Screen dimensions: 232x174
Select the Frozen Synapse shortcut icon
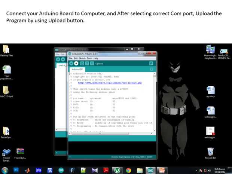(6, 155)
